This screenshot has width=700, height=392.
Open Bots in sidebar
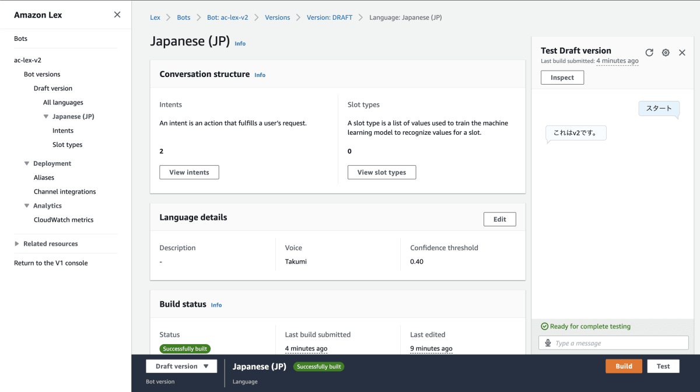point(21,38)
